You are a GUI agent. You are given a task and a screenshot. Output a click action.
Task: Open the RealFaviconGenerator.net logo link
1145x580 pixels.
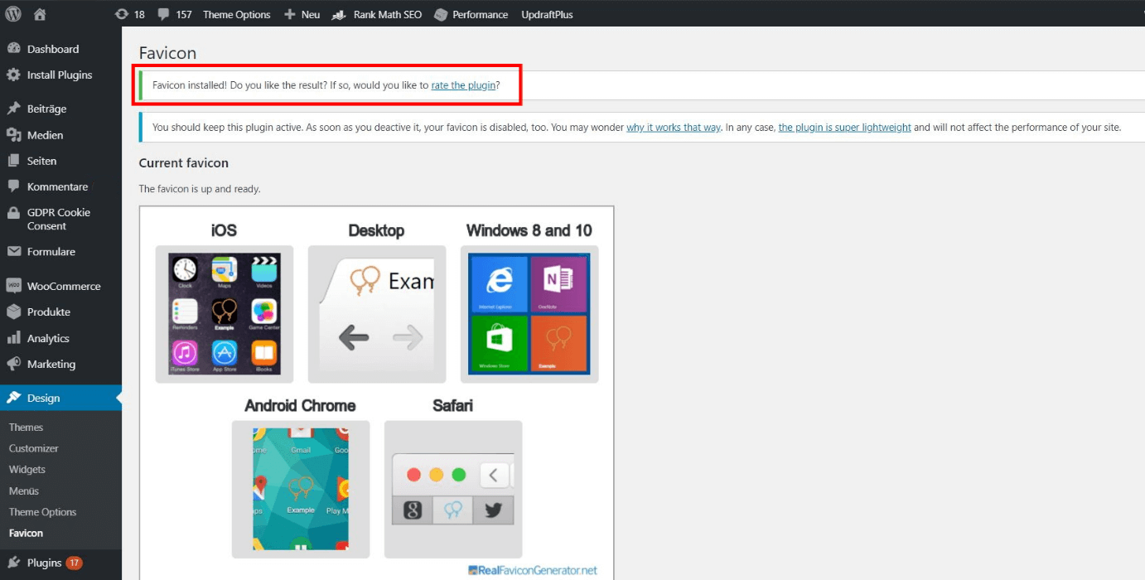[x=533, y=570]
